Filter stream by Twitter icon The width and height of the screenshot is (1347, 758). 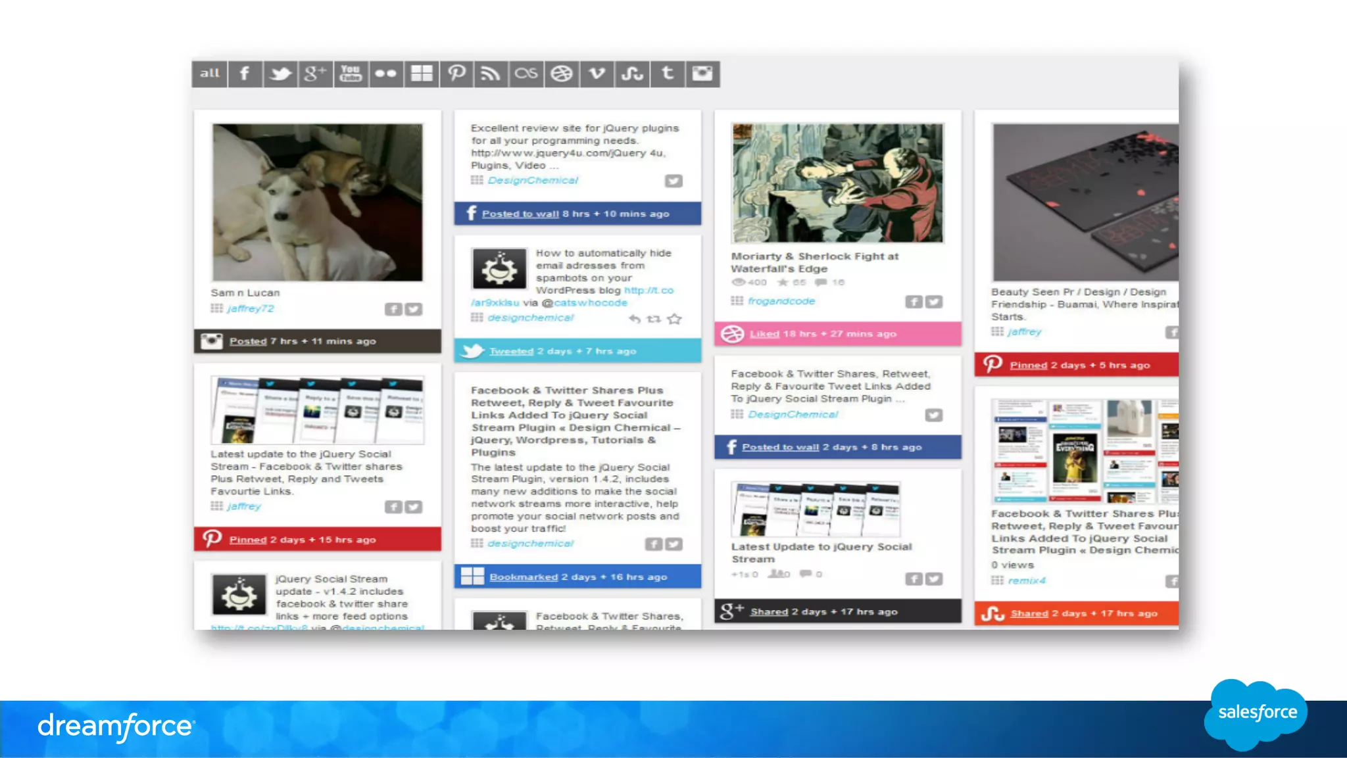coord(280,74)
